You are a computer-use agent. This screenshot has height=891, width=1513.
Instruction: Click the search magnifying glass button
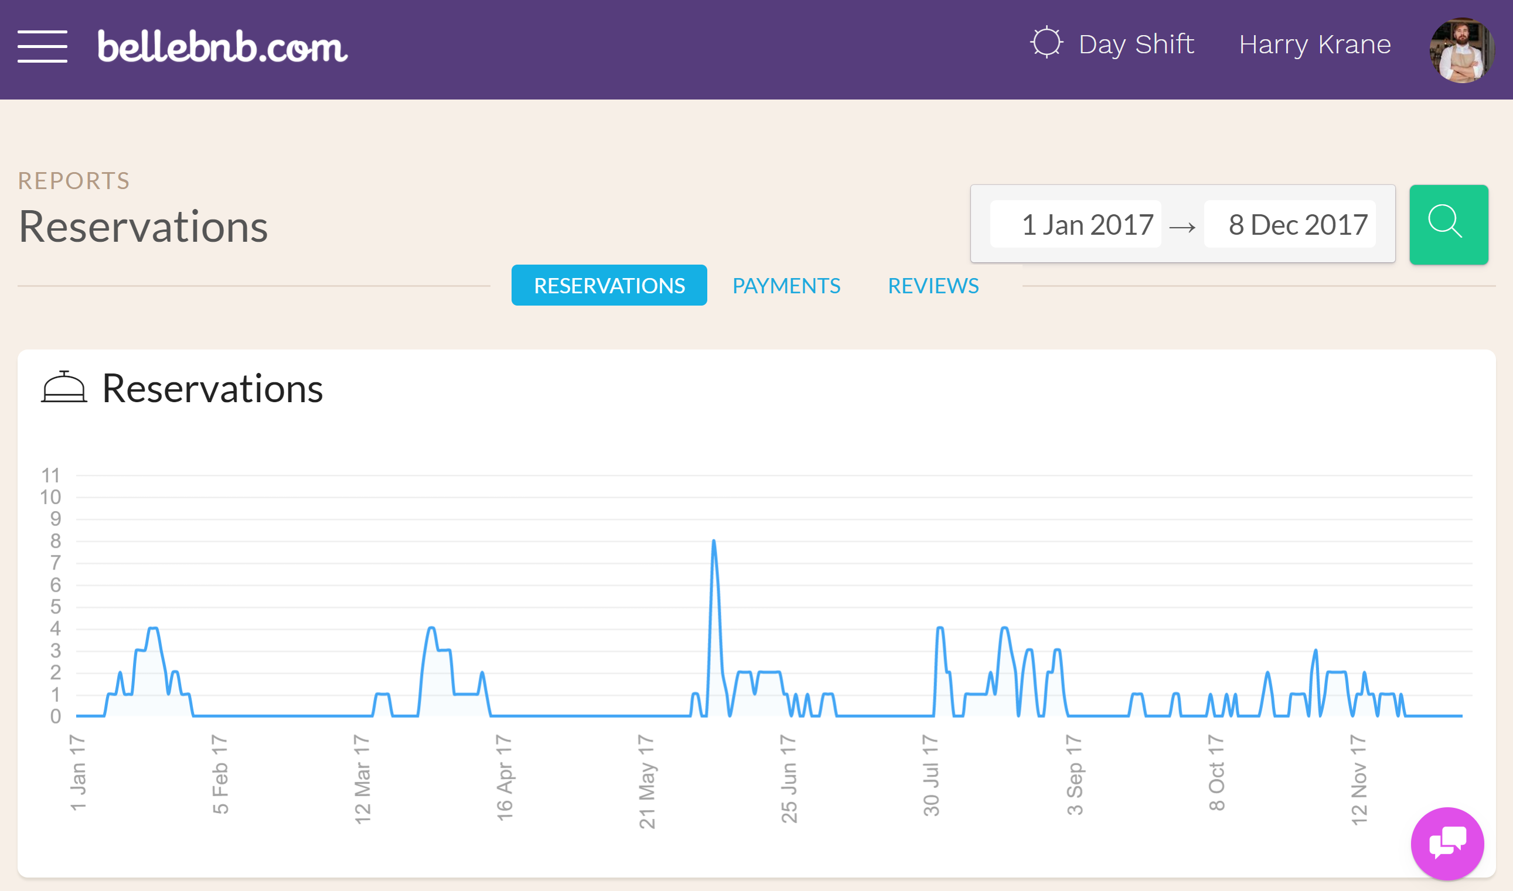pyautogui.click(x=1445, y=224)
